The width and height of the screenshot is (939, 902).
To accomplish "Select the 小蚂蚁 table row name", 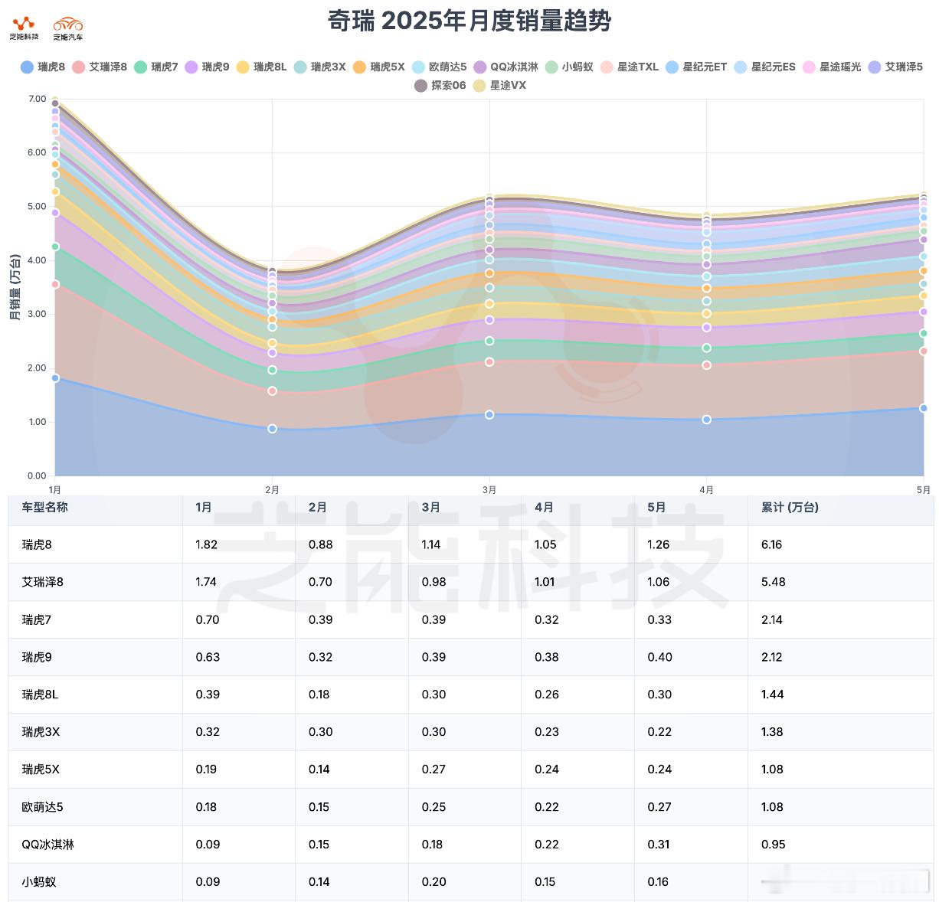I will [39, 882].
